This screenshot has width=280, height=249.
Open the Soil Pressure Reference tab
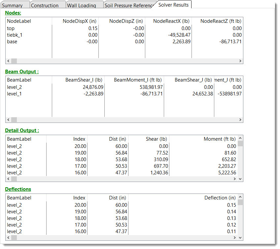point(127,6)
